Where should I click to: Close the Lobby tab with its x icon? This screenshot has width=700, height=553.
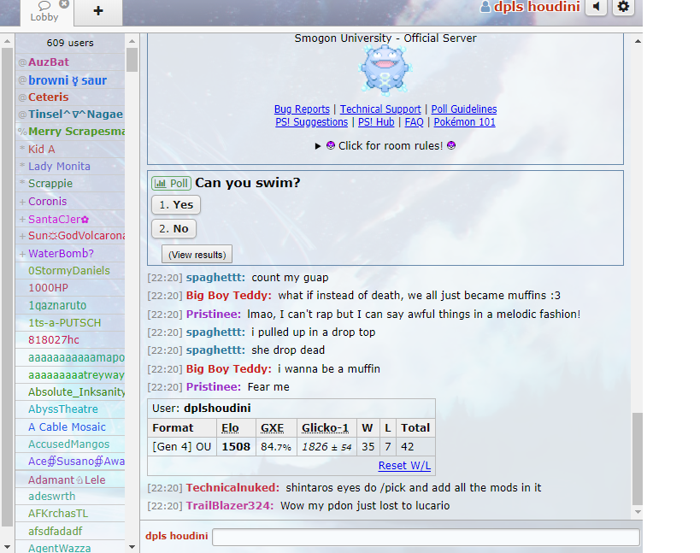(x=64, y=4)
